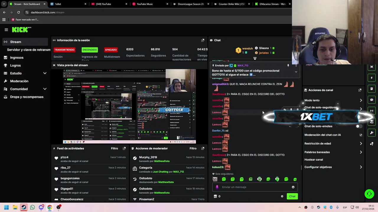378x212 pixels.
Task: Open Filtro in Acciones de moderador
Action: coord(193,148)
